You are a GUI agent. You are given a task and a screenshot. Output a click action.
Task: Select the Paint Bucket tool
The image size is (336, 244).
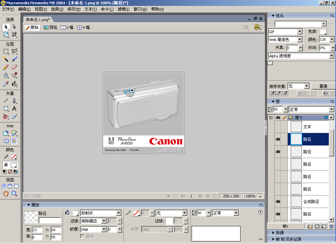pyautogui.click(x=14, y=84)
